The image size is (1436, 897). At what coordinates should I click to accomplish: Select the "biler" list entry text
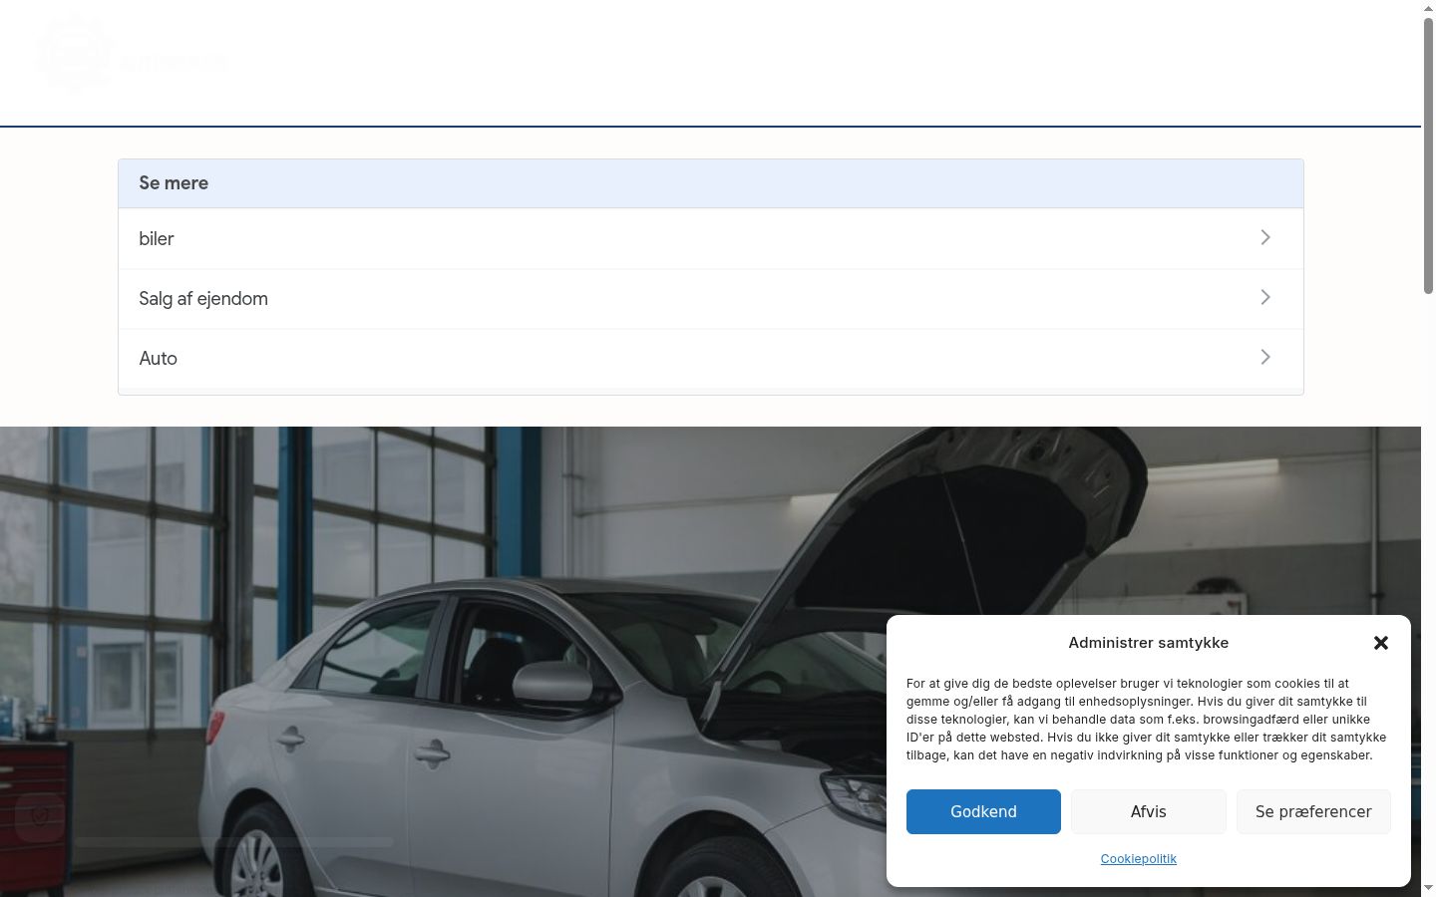[x=157, y=239]
